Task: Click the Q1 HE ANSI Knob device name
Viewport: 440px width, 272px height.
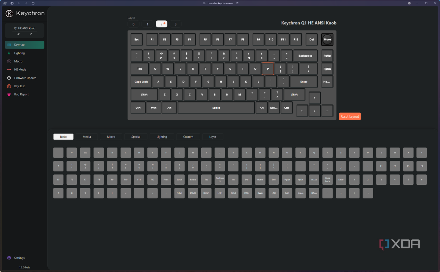Action: point(25,28)
